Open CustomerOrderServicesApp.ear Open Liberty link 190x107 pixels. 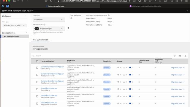coord(52,67)
